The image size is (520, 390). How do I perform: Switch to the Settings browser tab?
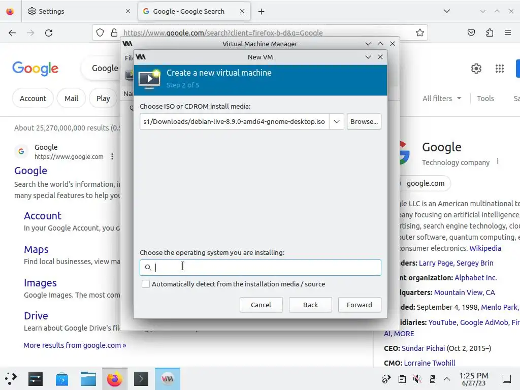(79, 11)
